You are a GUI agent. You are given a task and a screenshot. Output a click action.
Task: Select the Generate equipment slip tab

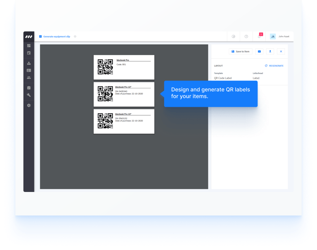(54, 37)
